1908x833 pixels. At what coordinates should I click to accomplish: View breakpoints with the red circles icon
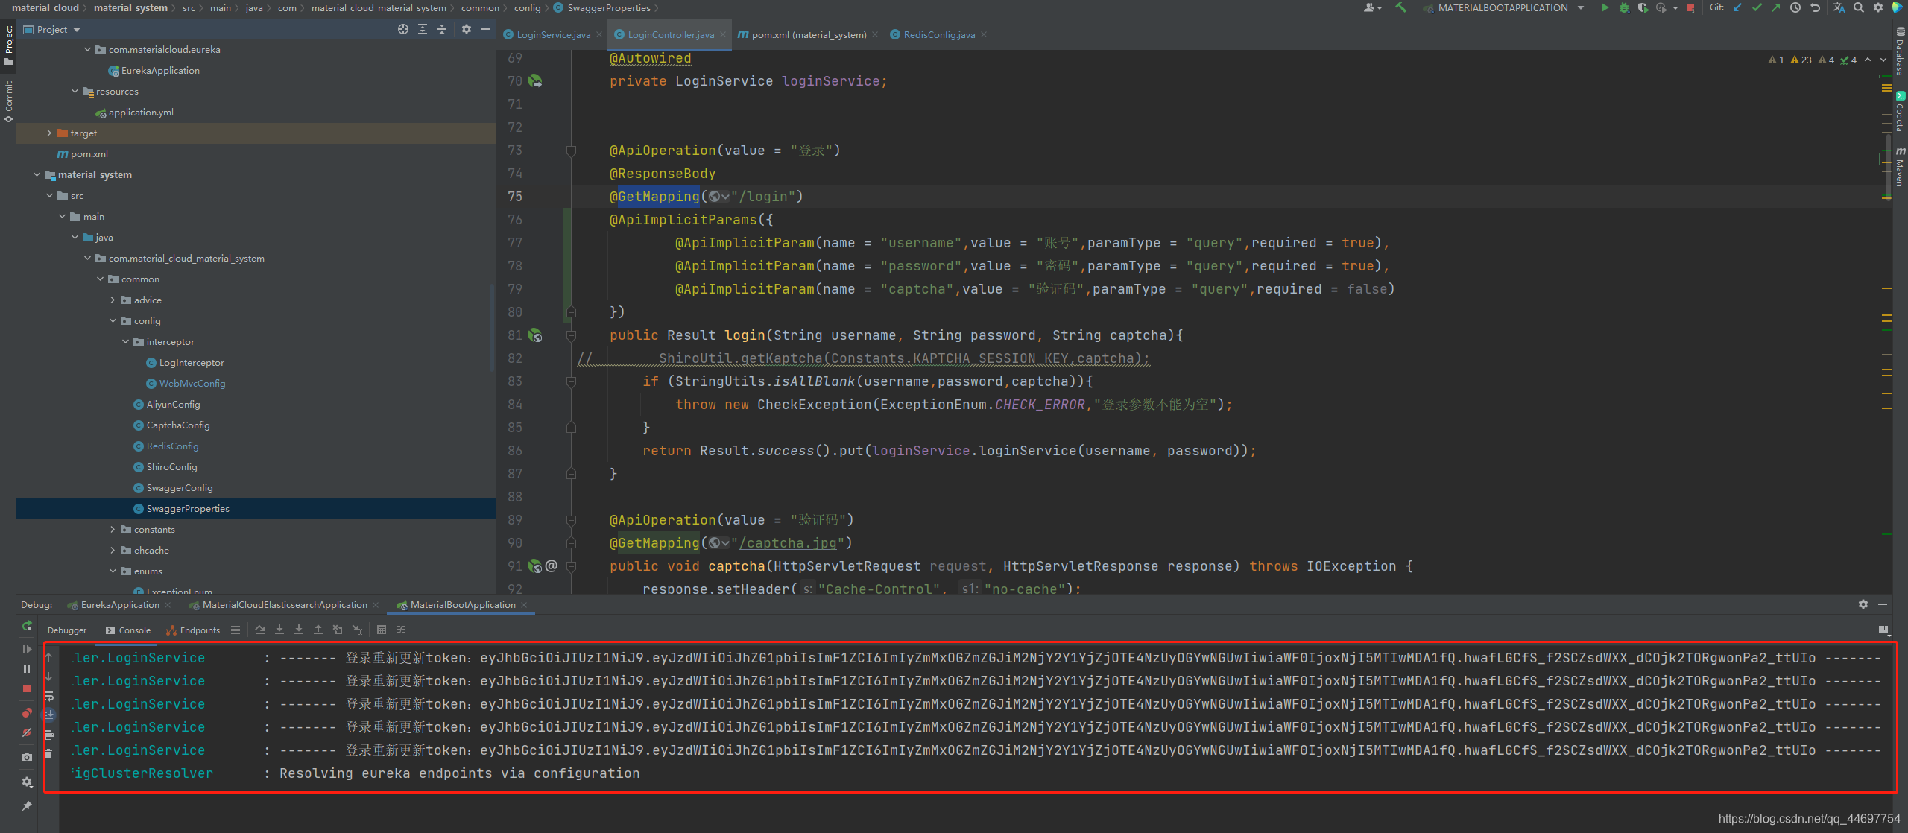tap(27, 713)
